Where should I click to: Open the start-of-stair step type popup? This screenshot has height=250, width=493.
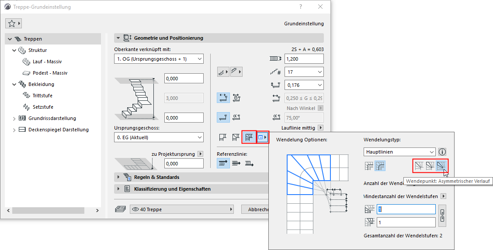(x=223, y=72)
